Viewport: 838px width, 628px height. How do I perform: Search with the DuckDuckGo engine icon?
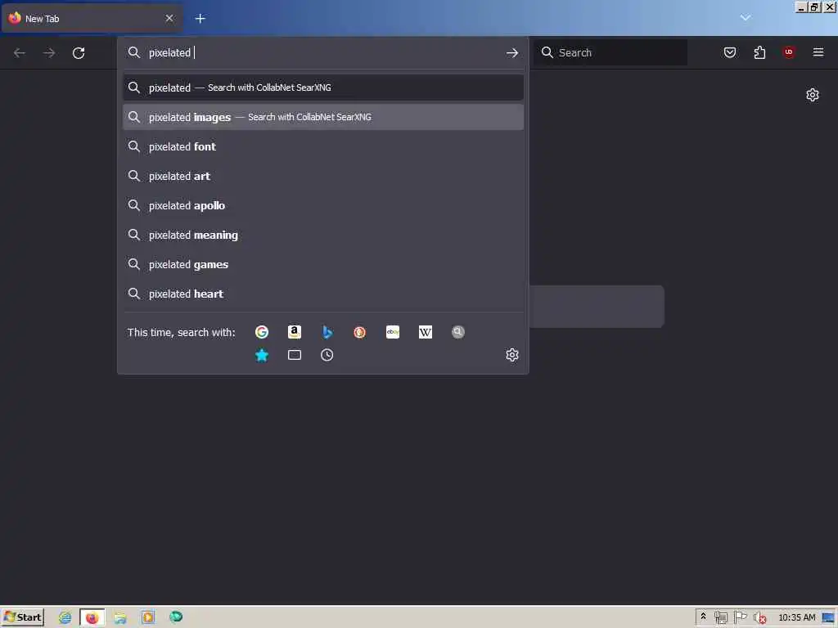tap(360, 332)
